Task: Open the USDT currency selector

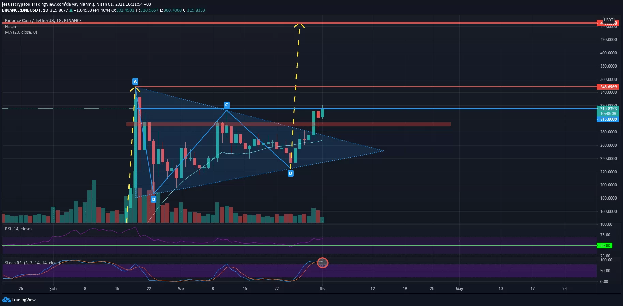Action: click(x=609, y=20)
